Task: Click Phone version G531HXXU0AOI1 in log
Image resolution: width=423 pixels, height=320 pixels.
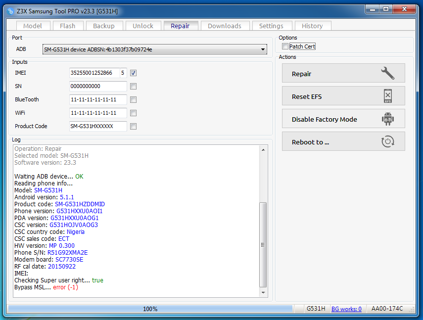Action: 79,211
